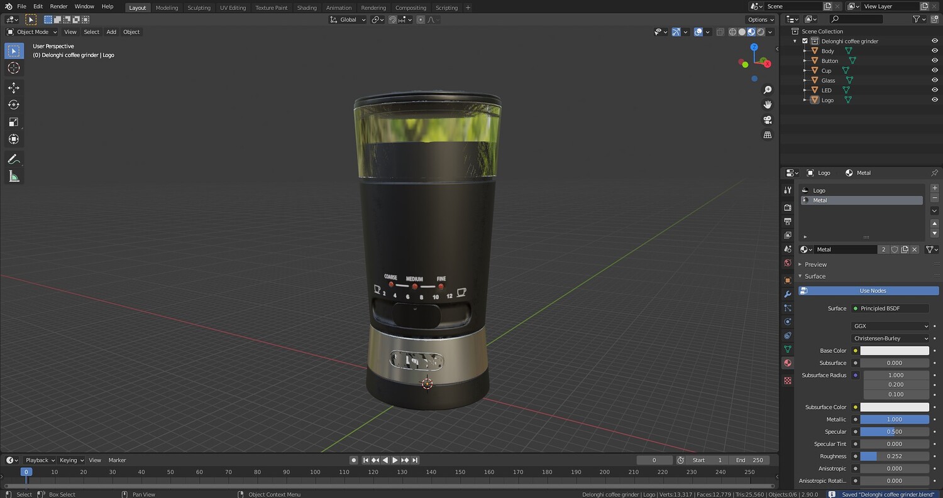Click the Base Color swatch

point(895,350)
